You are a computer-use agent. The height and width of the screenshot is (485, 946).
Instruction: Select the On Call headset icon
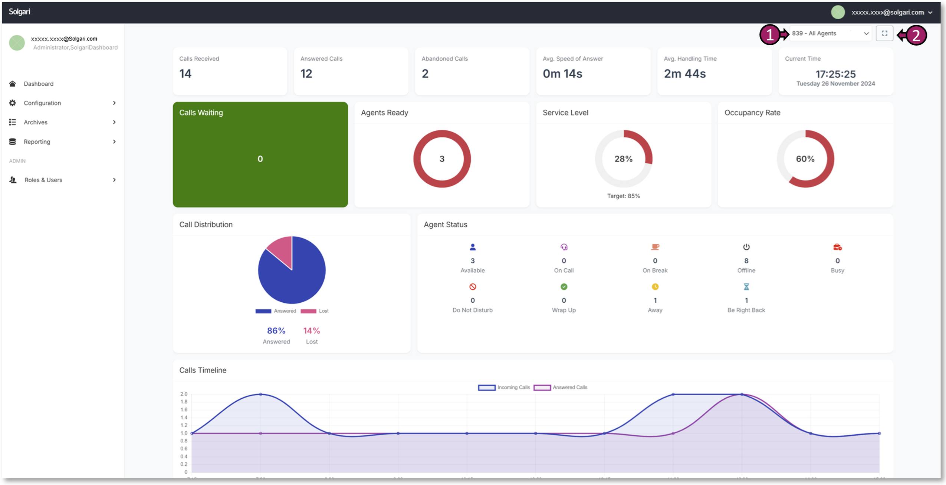pos(564,246)
